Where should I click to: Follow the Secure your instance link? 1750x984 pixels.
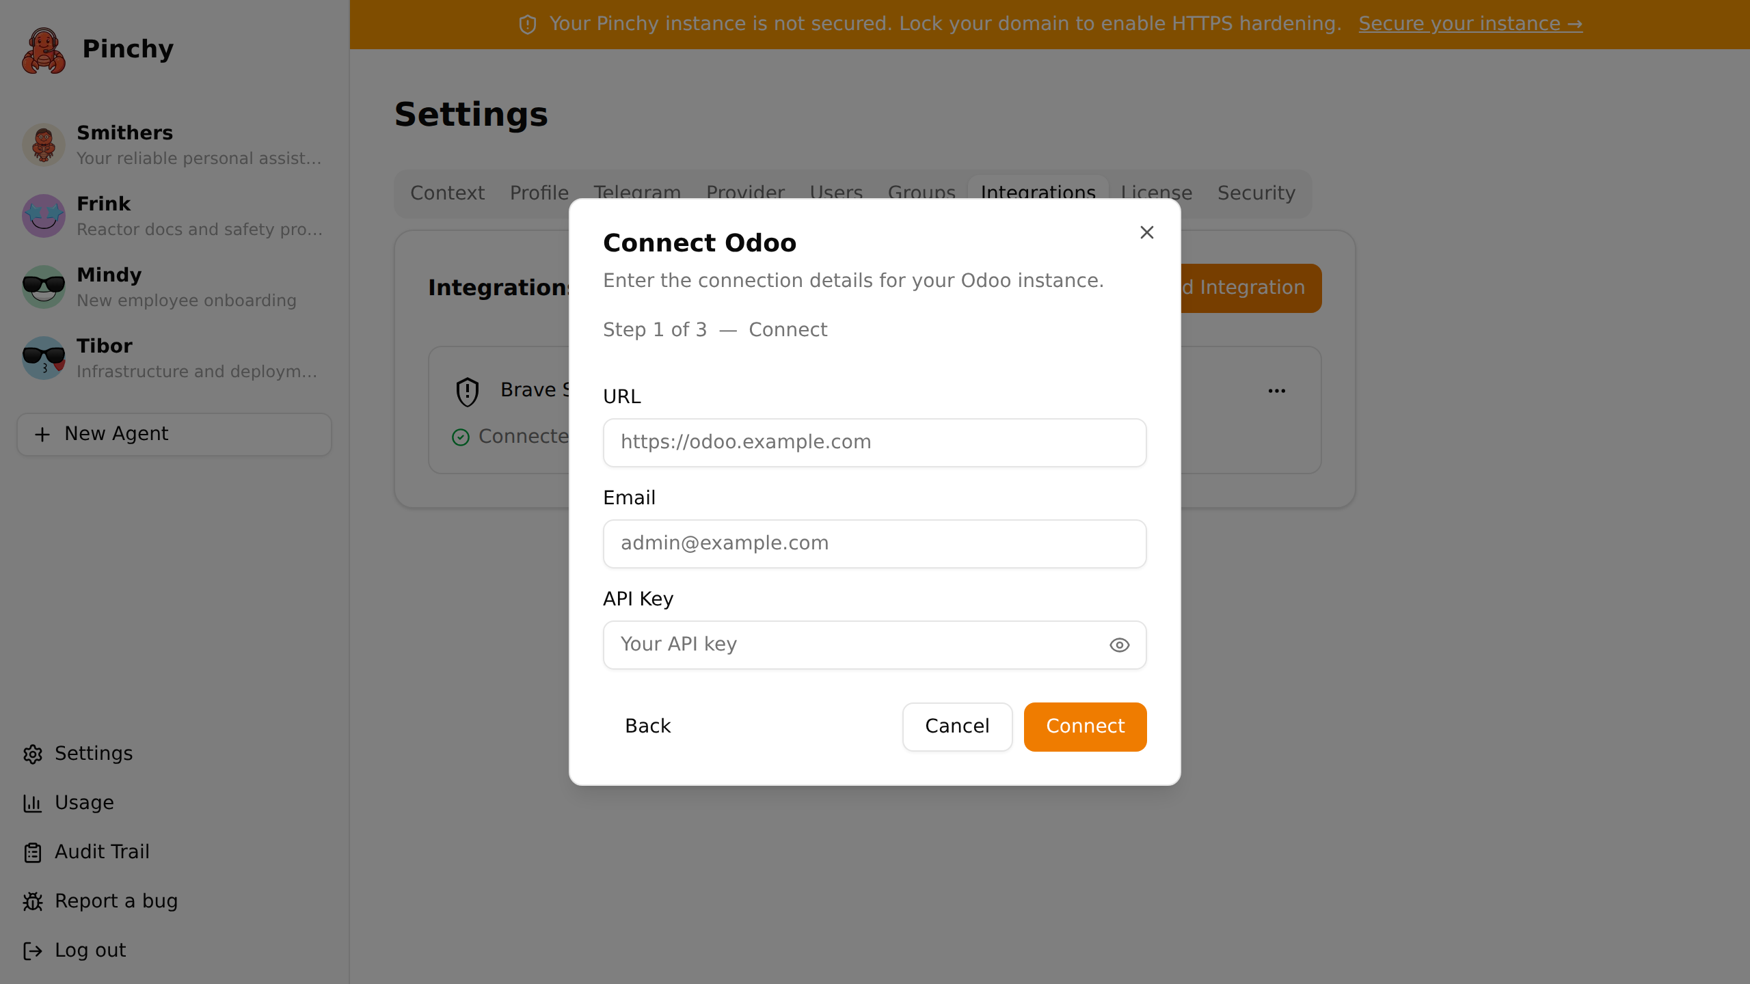click(1470, 24)
